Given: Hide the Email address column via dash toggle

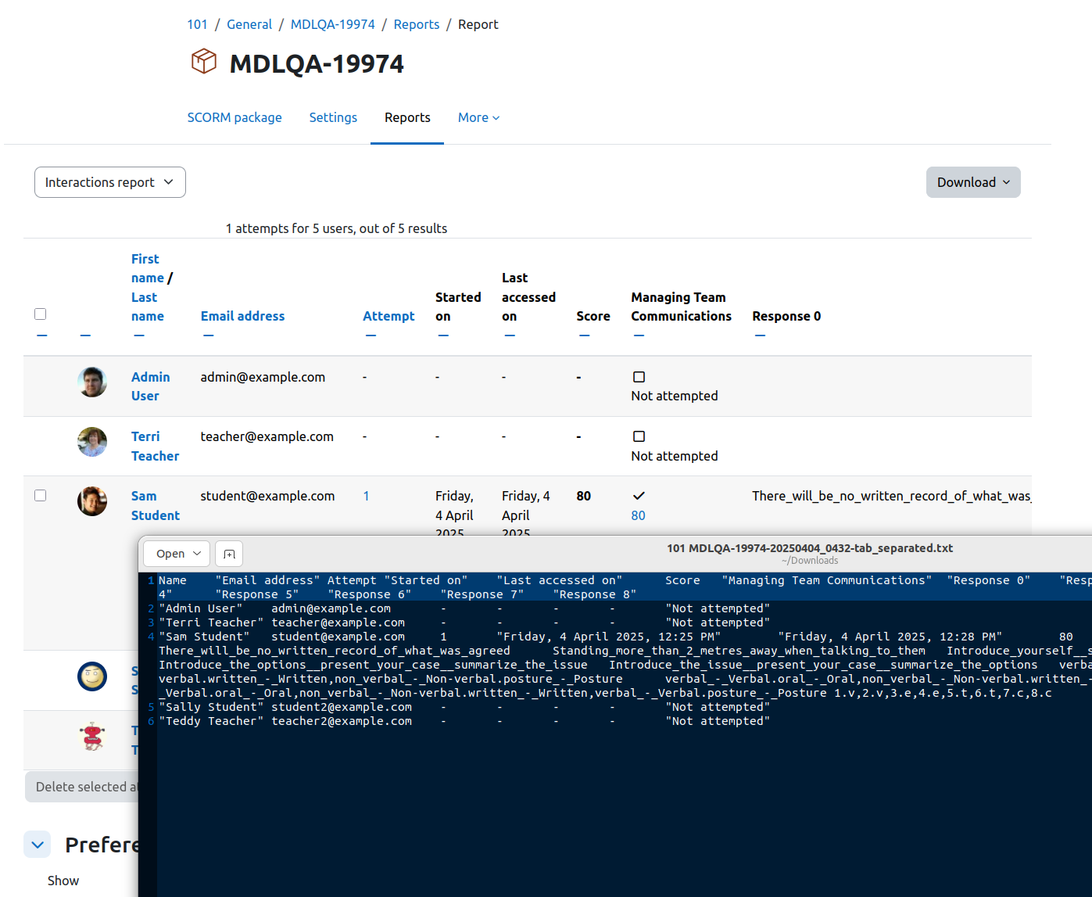Looking at the screenshot, I should [x=209, y=335].
